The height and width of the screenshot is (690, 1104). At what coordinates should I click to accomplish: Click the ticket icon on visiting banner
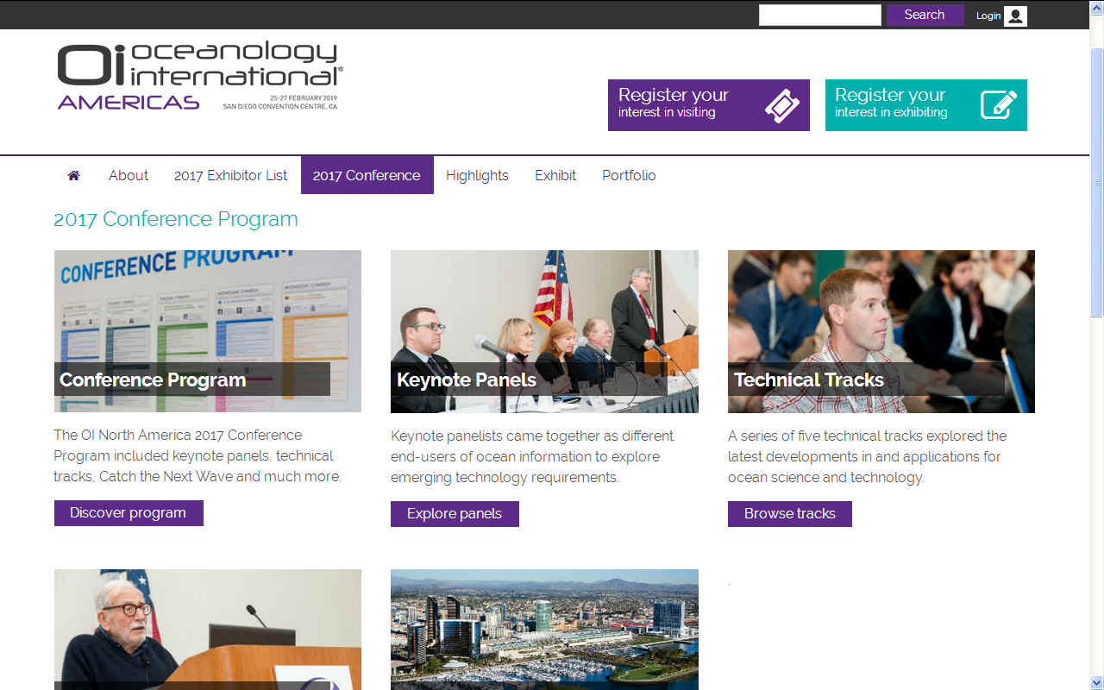click(x=781, y=105)
